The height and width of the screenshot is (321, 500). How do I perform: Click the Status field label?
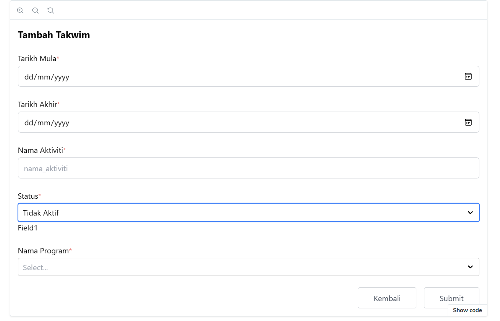28,196
